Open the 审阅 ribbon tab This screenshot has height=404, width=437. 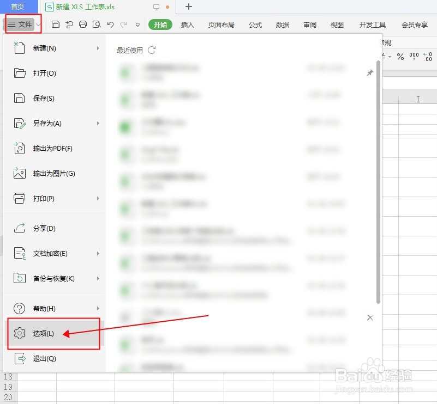(310, 25)
